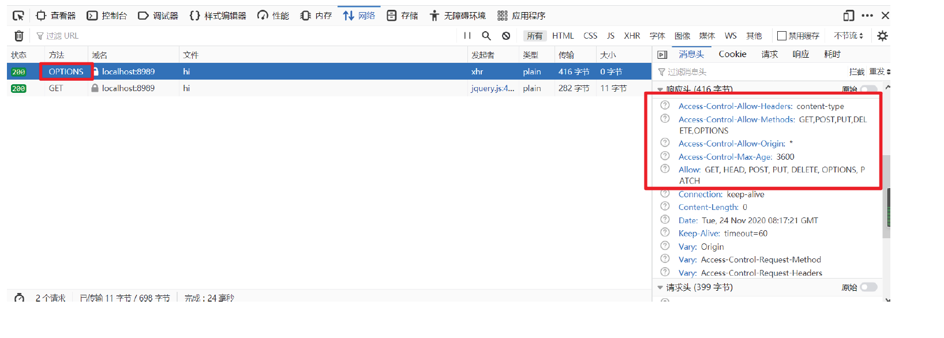Open help icon beside Connection header

[x=665, y=194]
